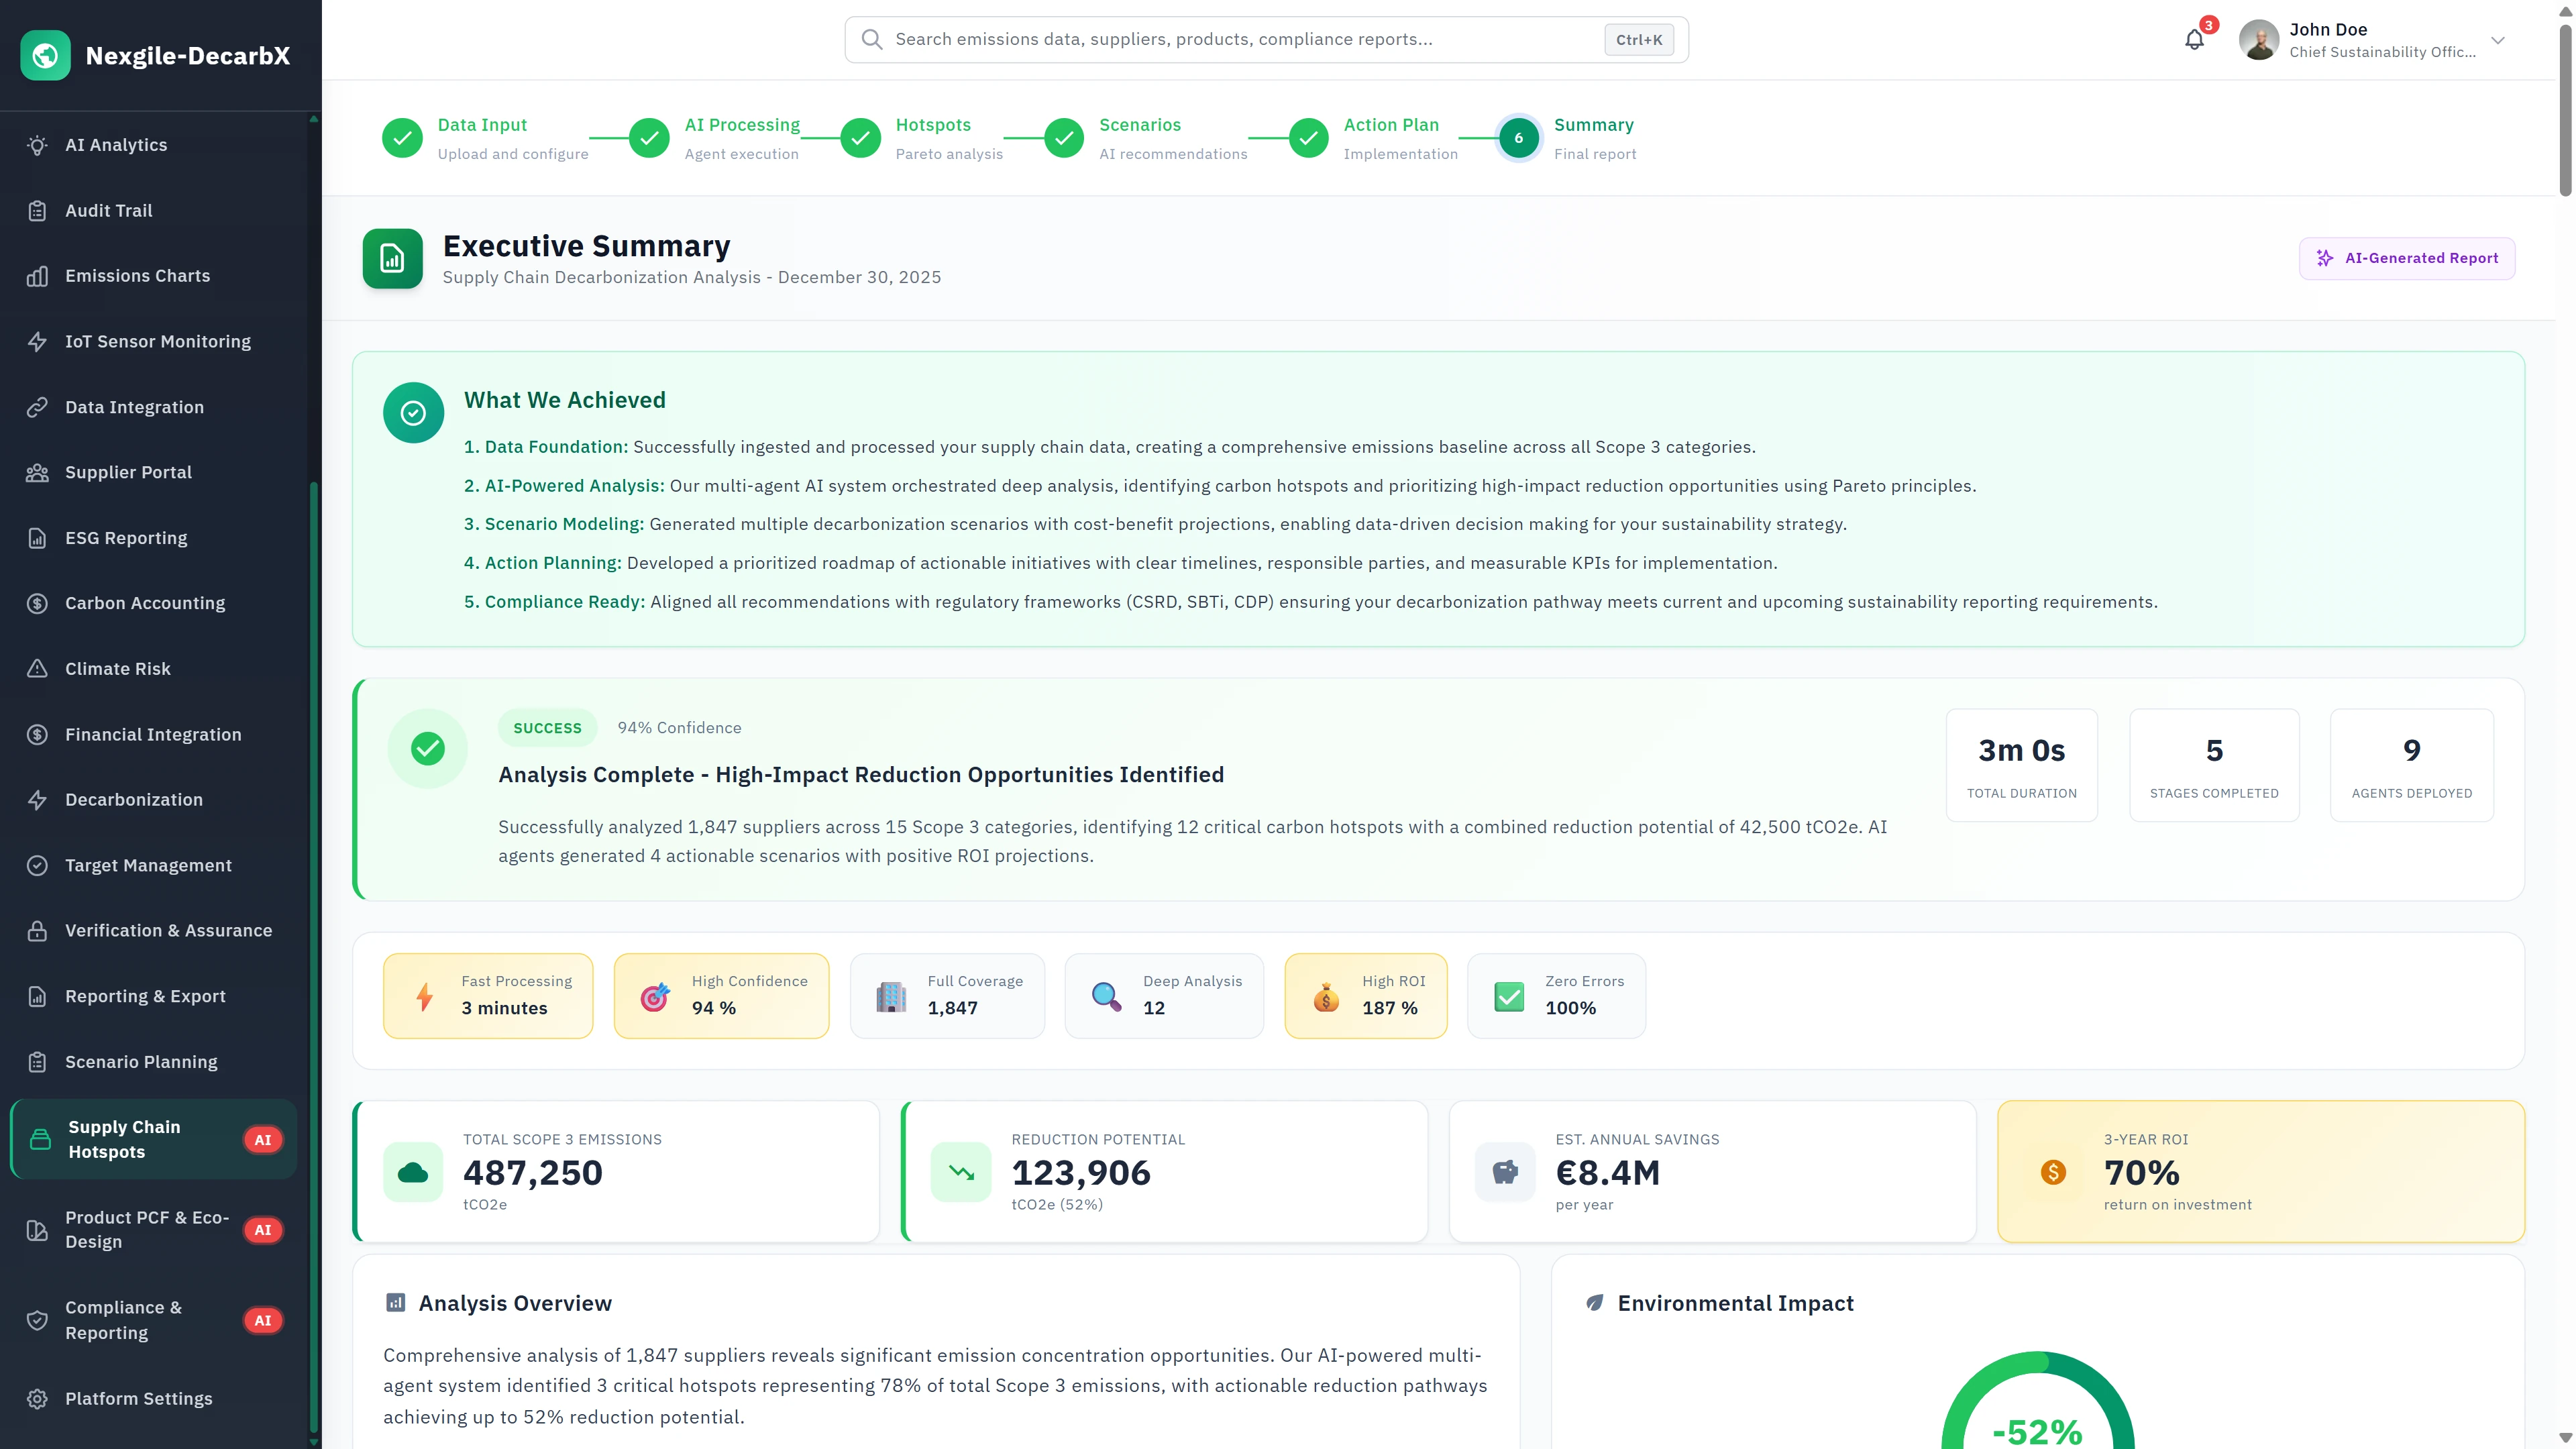The width and height of the screenshot is (2576, 1449).
Task: Expand the John Doe profile dropdown
Action: (x=2497, y=40)
